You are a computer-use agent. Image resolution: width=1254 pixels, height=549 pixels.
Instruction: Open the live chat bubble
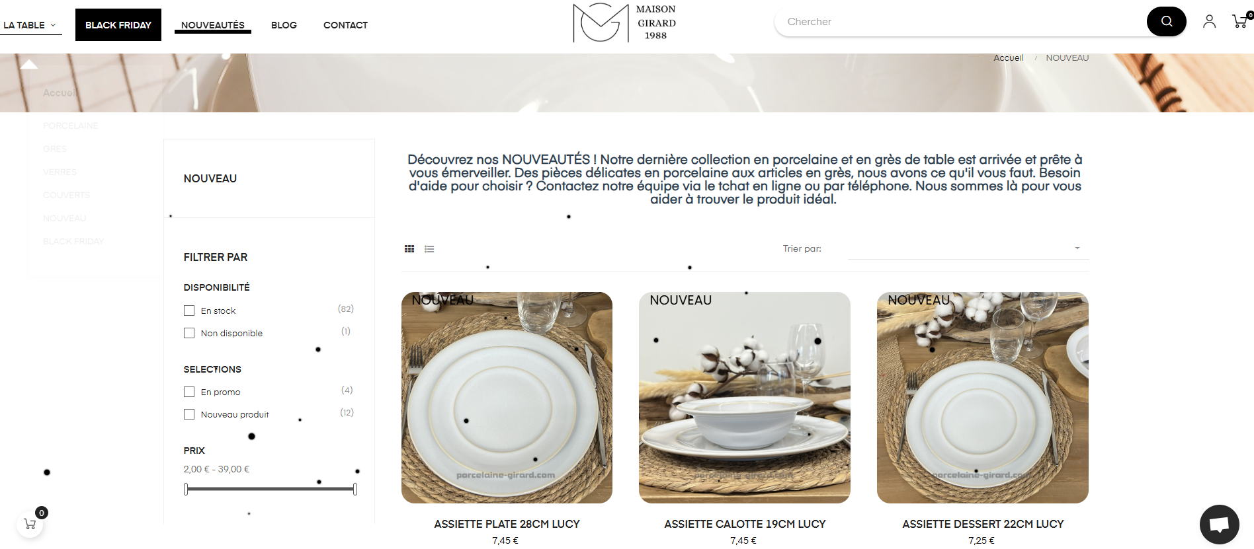coord(1219,525)
